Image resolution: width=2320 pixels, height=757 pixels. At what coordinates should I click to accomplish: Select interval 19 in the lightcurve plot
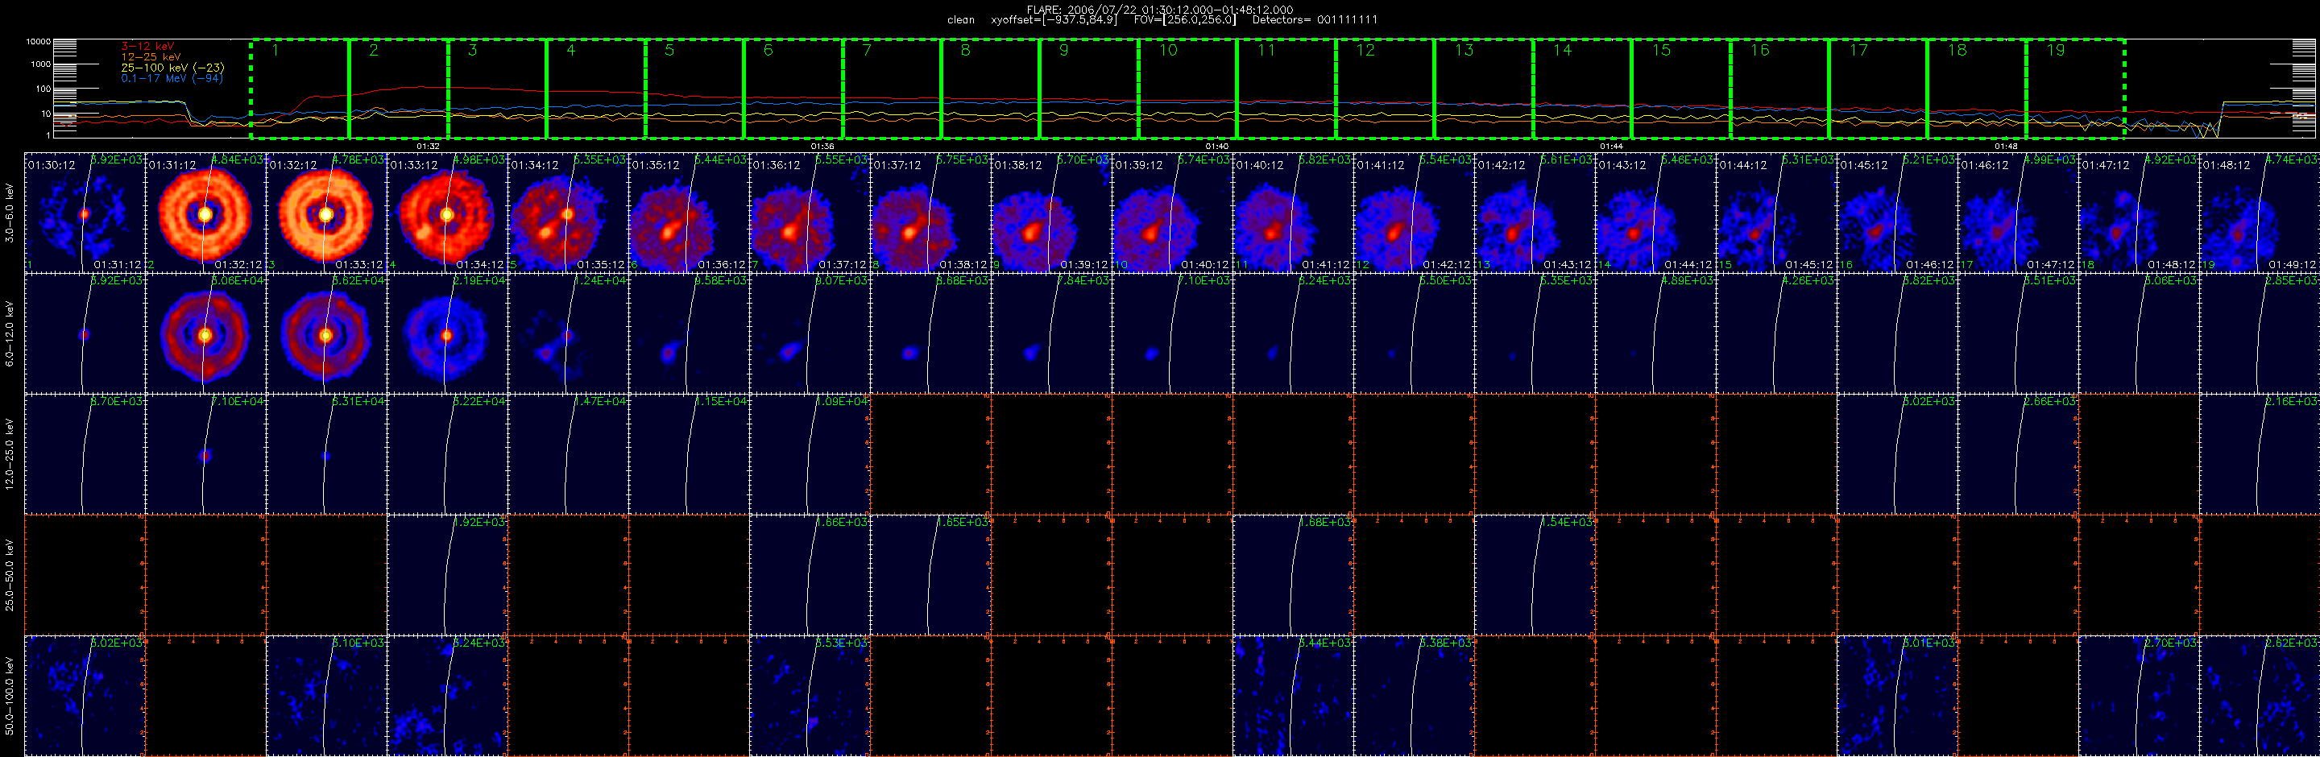(x=2075, y=89)
